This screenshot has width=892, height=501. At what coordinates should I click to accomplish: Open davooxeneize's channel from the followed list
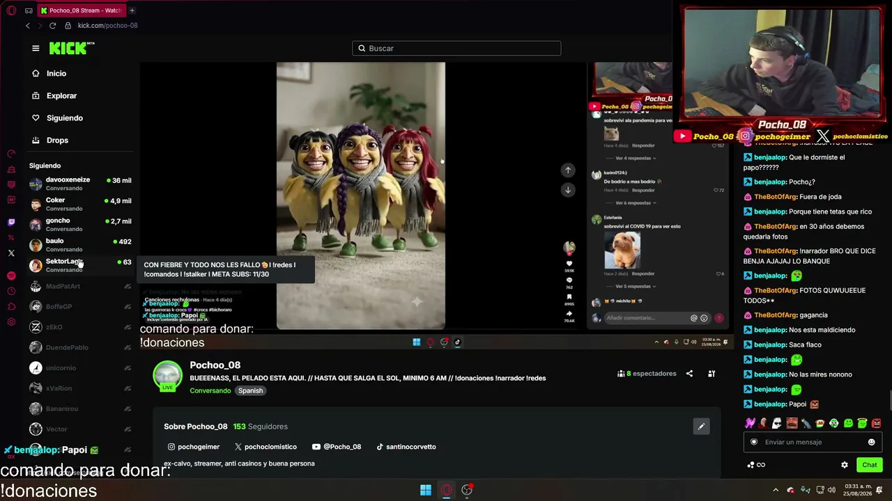80,184
